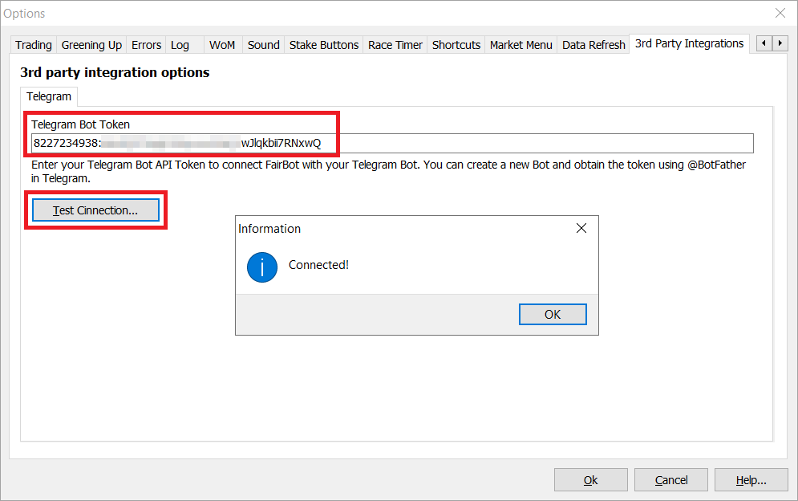
Task: Open the Stake Buttons tab
Action: pos(324,45)
